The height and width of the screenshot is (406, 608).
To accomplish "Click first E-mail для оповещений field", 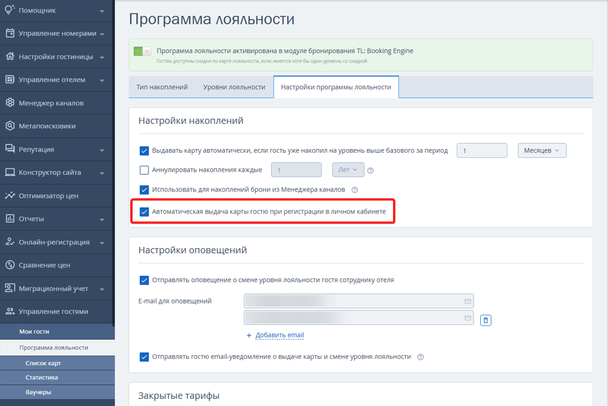I will (x=359, y=301).
